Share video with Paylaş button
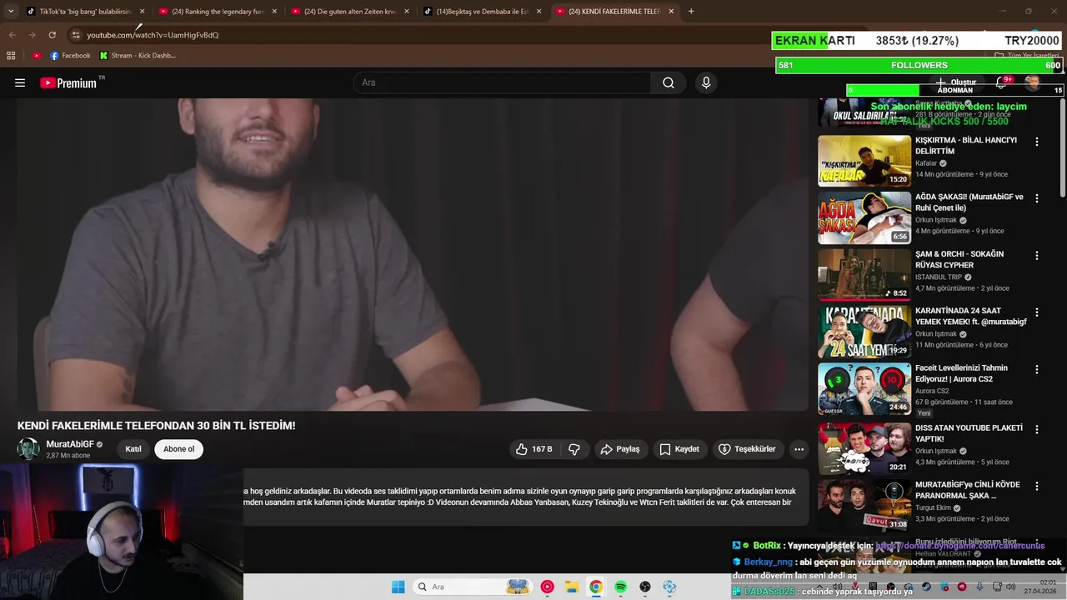This screenshot has height=600, width=1067. point(620,449)
